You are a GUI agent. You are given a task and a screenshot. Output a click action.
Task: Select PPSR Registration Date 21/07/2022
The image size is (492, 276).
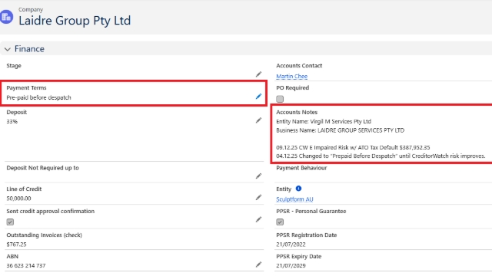click(x=291, y=245)
